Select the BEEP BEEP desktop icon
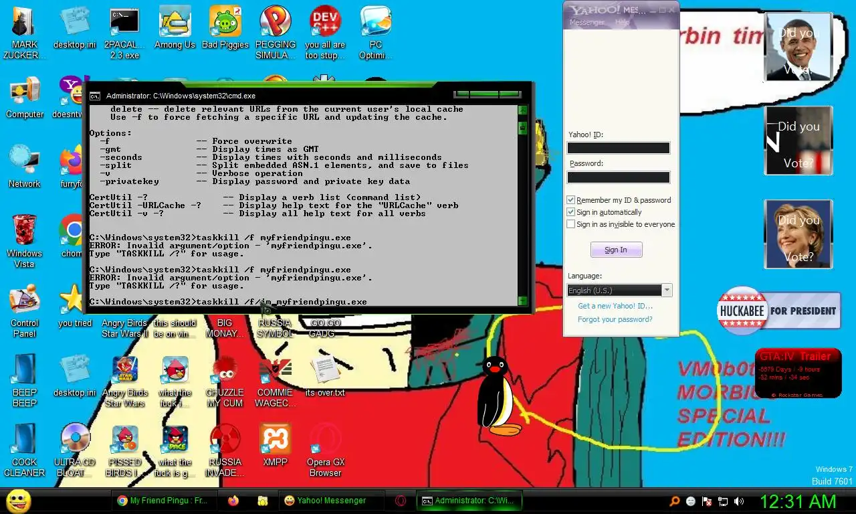The image size is (856, 514). point(25,380)
